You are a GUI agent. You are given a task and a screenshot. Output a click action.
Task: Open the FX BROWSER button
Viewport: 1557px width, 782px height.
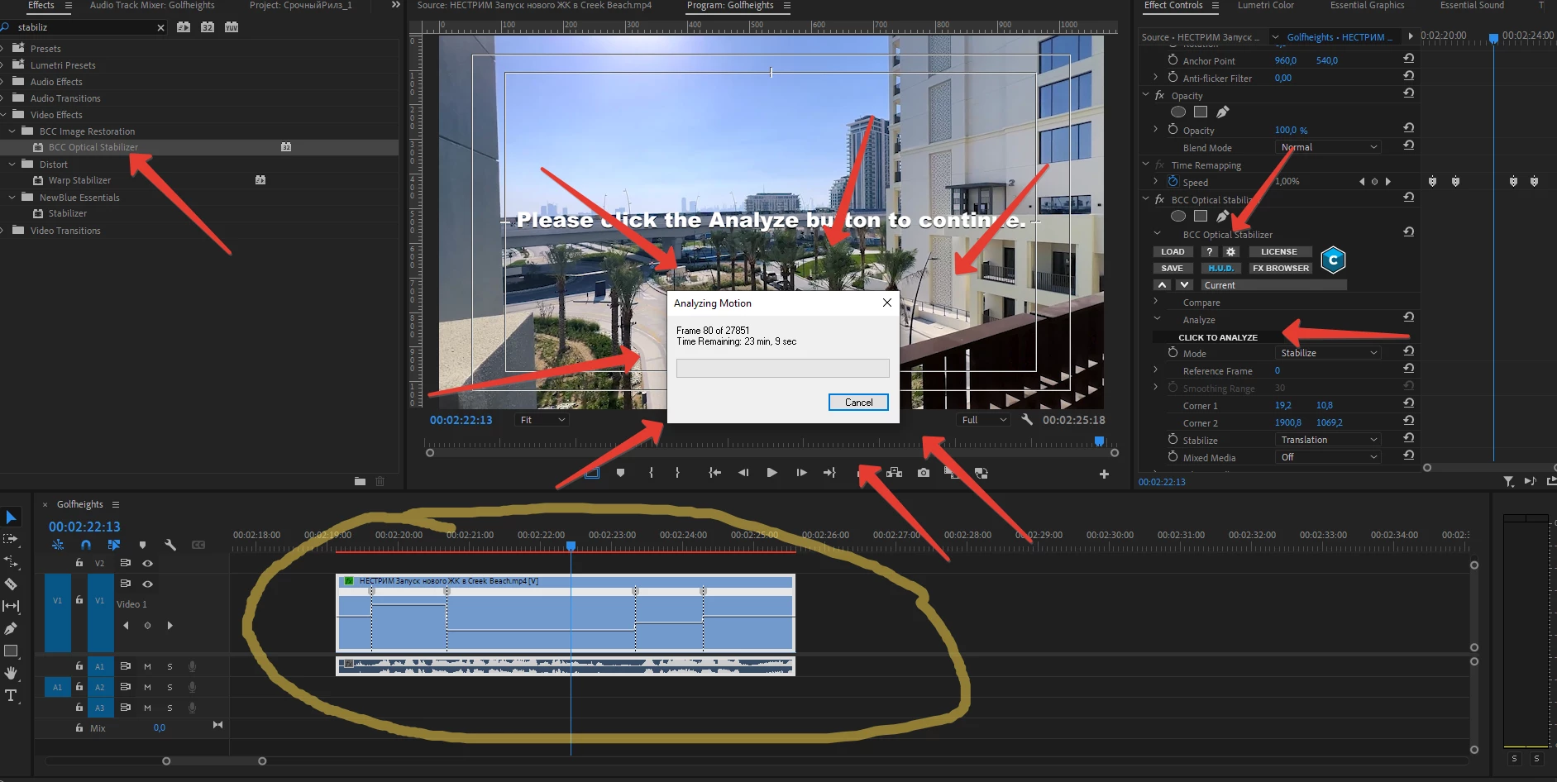1281,268
